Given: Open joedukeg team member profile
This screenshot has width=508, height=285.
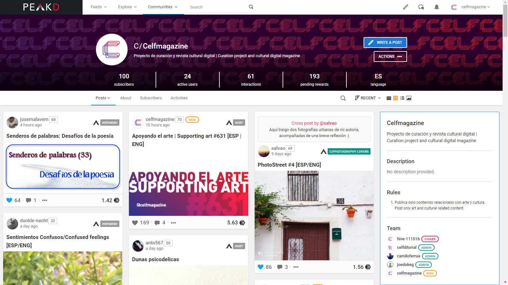Looking at the screenshot, I should click(x=405, y=265).
